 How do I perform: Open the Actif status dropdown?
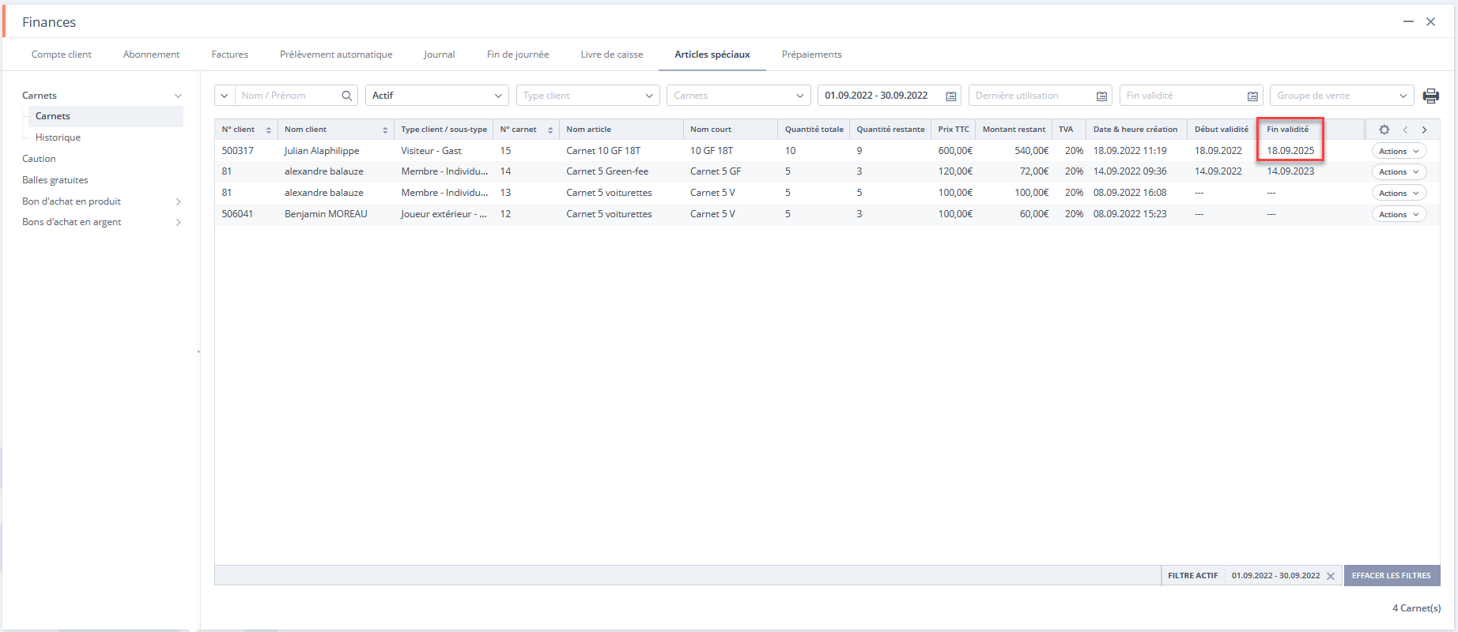click(x=437, y=96)
